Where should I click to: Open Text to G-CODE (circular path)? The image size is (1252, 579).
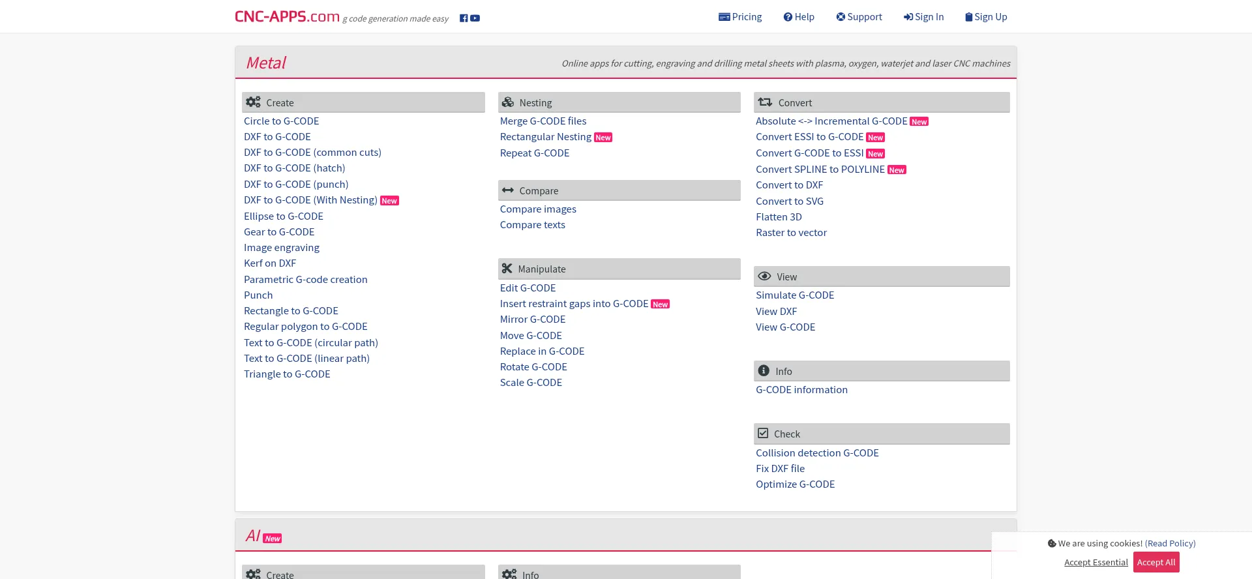pos(311,342)
